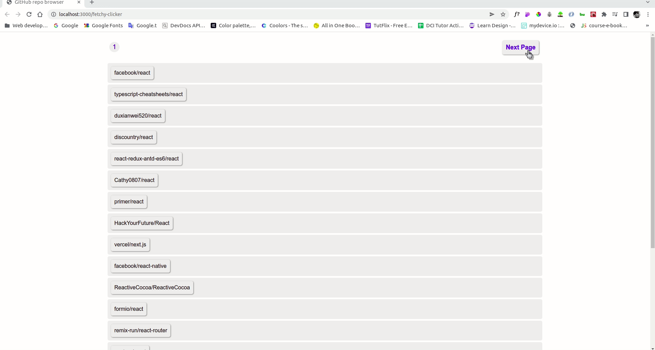Image resolution: width=655 pixels, height=350 pixels.
Task: Open the Learn Design bookmark
Action: (492, 26)
